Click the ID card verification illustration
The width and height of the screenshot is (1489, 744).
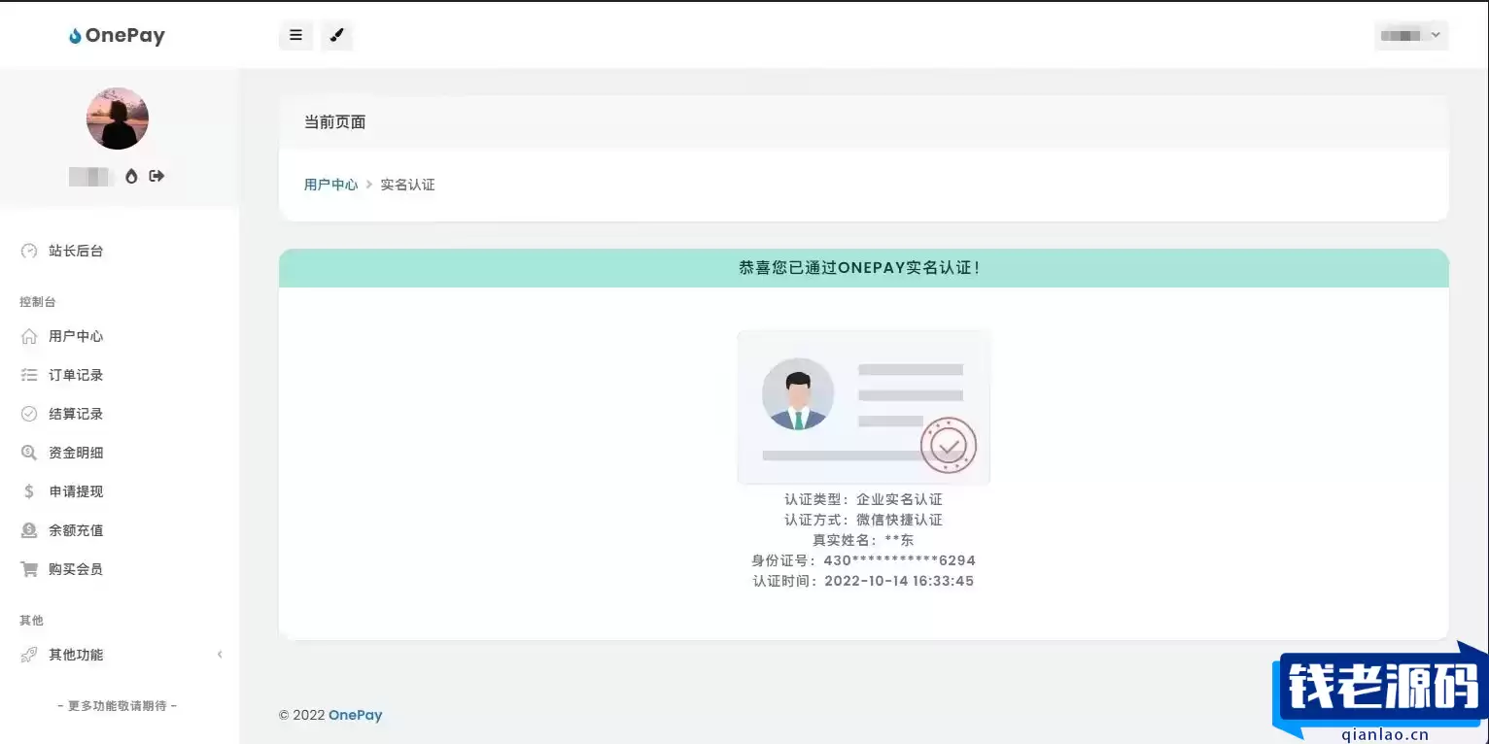[864, 408]
